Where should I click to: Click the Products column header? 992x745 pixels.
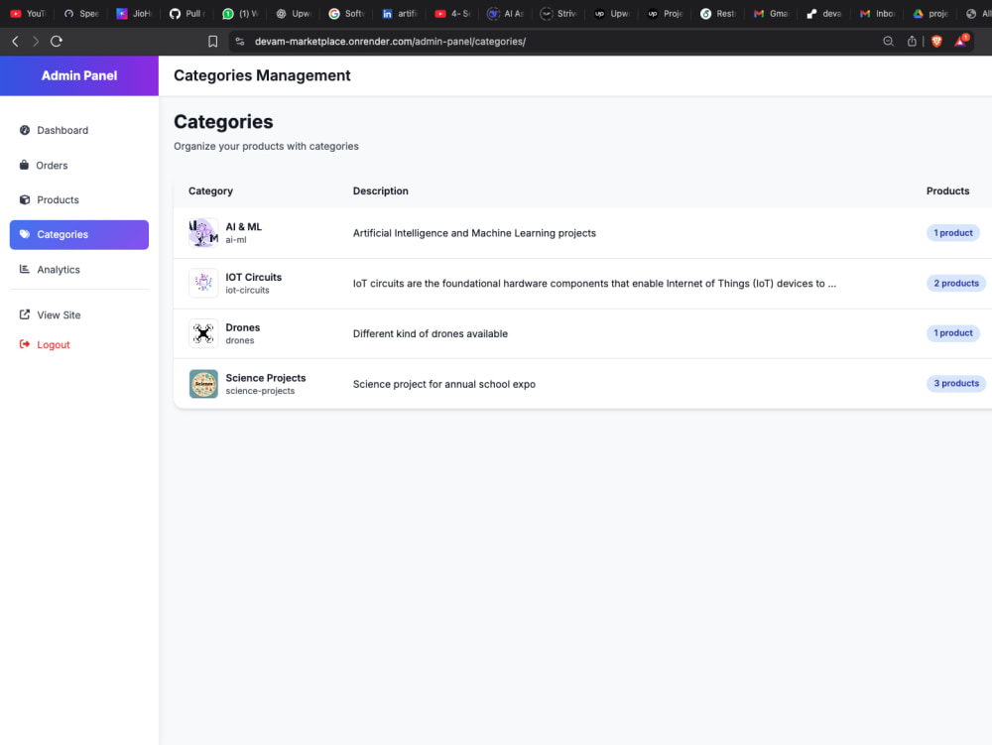click(x=947, y=191)
